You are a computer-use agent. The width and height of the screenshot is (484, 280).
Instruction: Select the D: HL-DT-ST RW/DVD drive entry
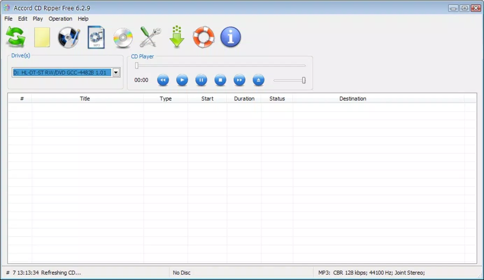[62, 72]
